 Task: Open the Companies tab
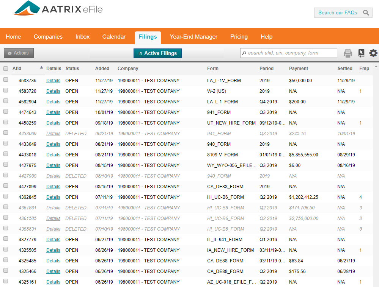click(x=48, y=37)
